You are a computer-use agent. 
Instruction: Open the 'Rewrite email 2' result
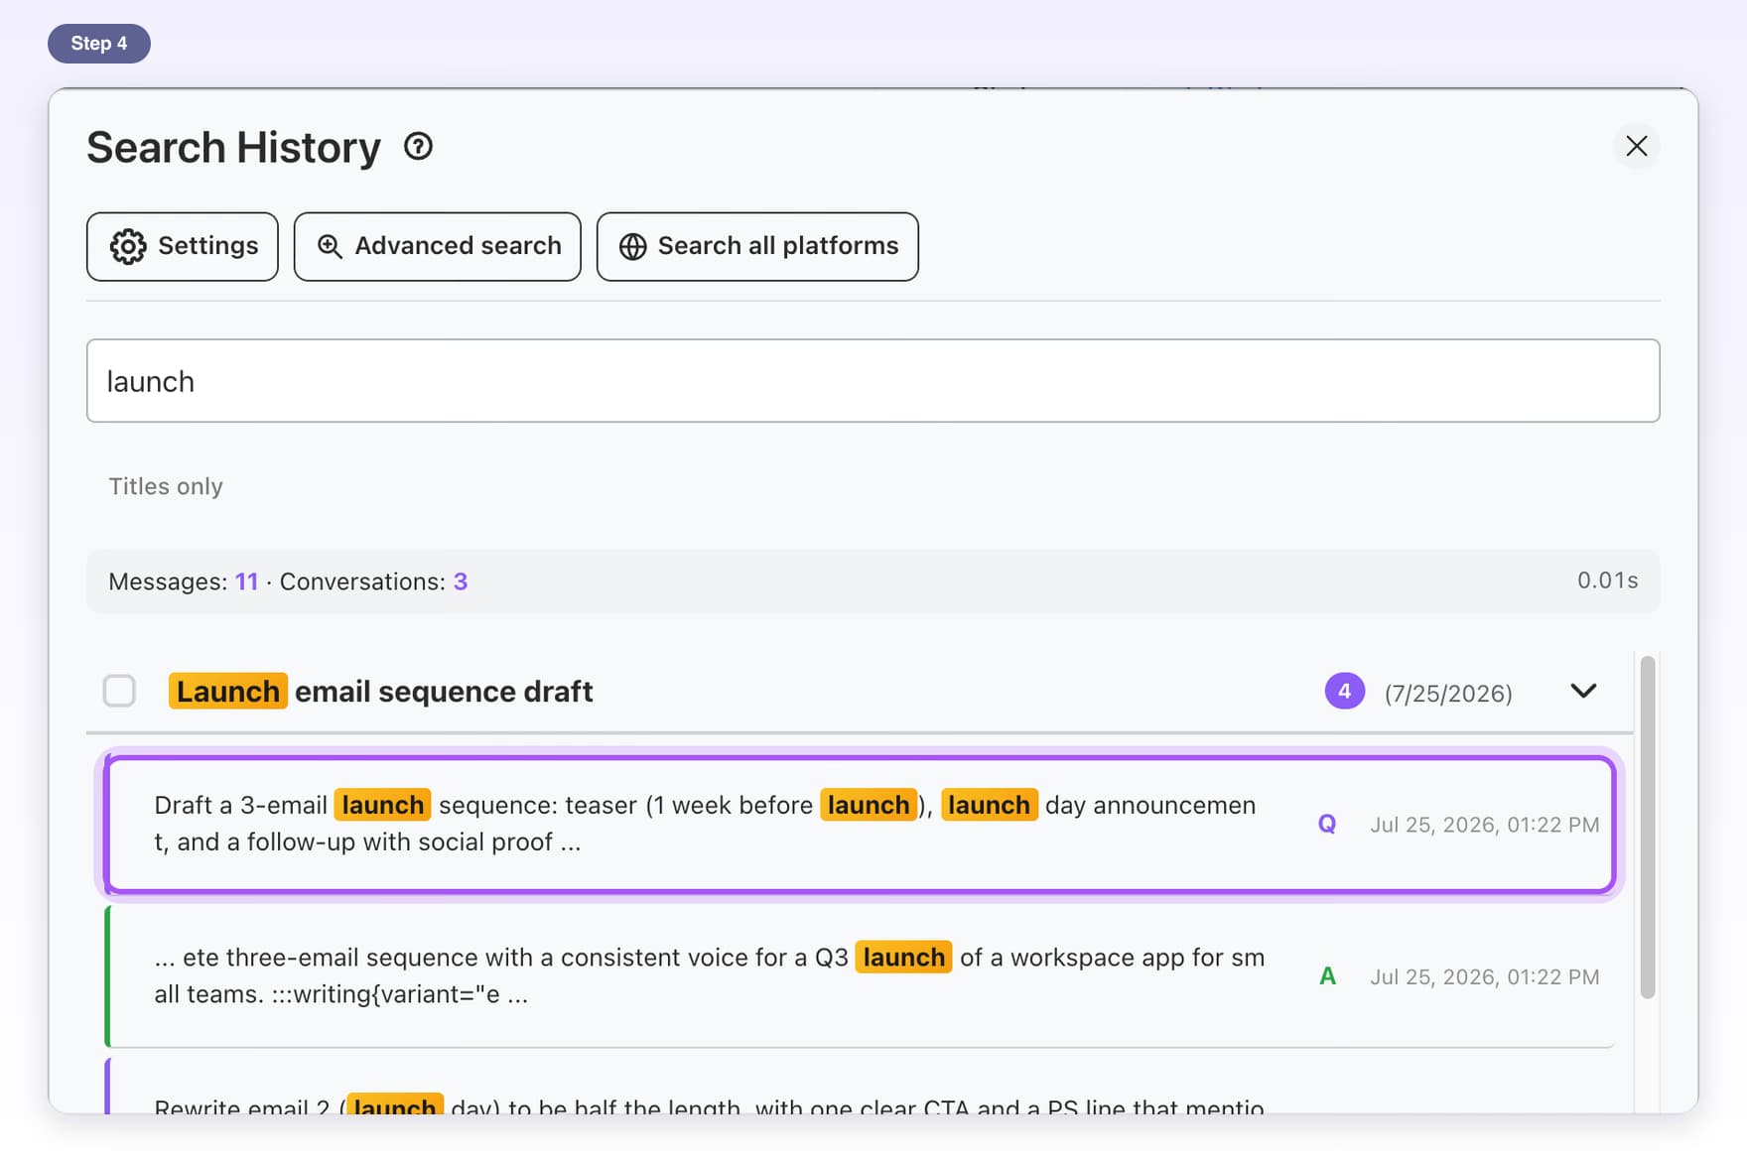coord(860,1088)
